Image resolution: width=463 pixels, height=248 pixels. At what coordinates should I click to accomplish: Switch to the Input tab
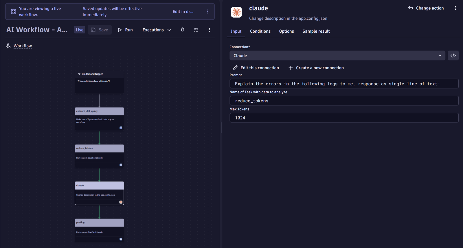click(x=236, y=31)
